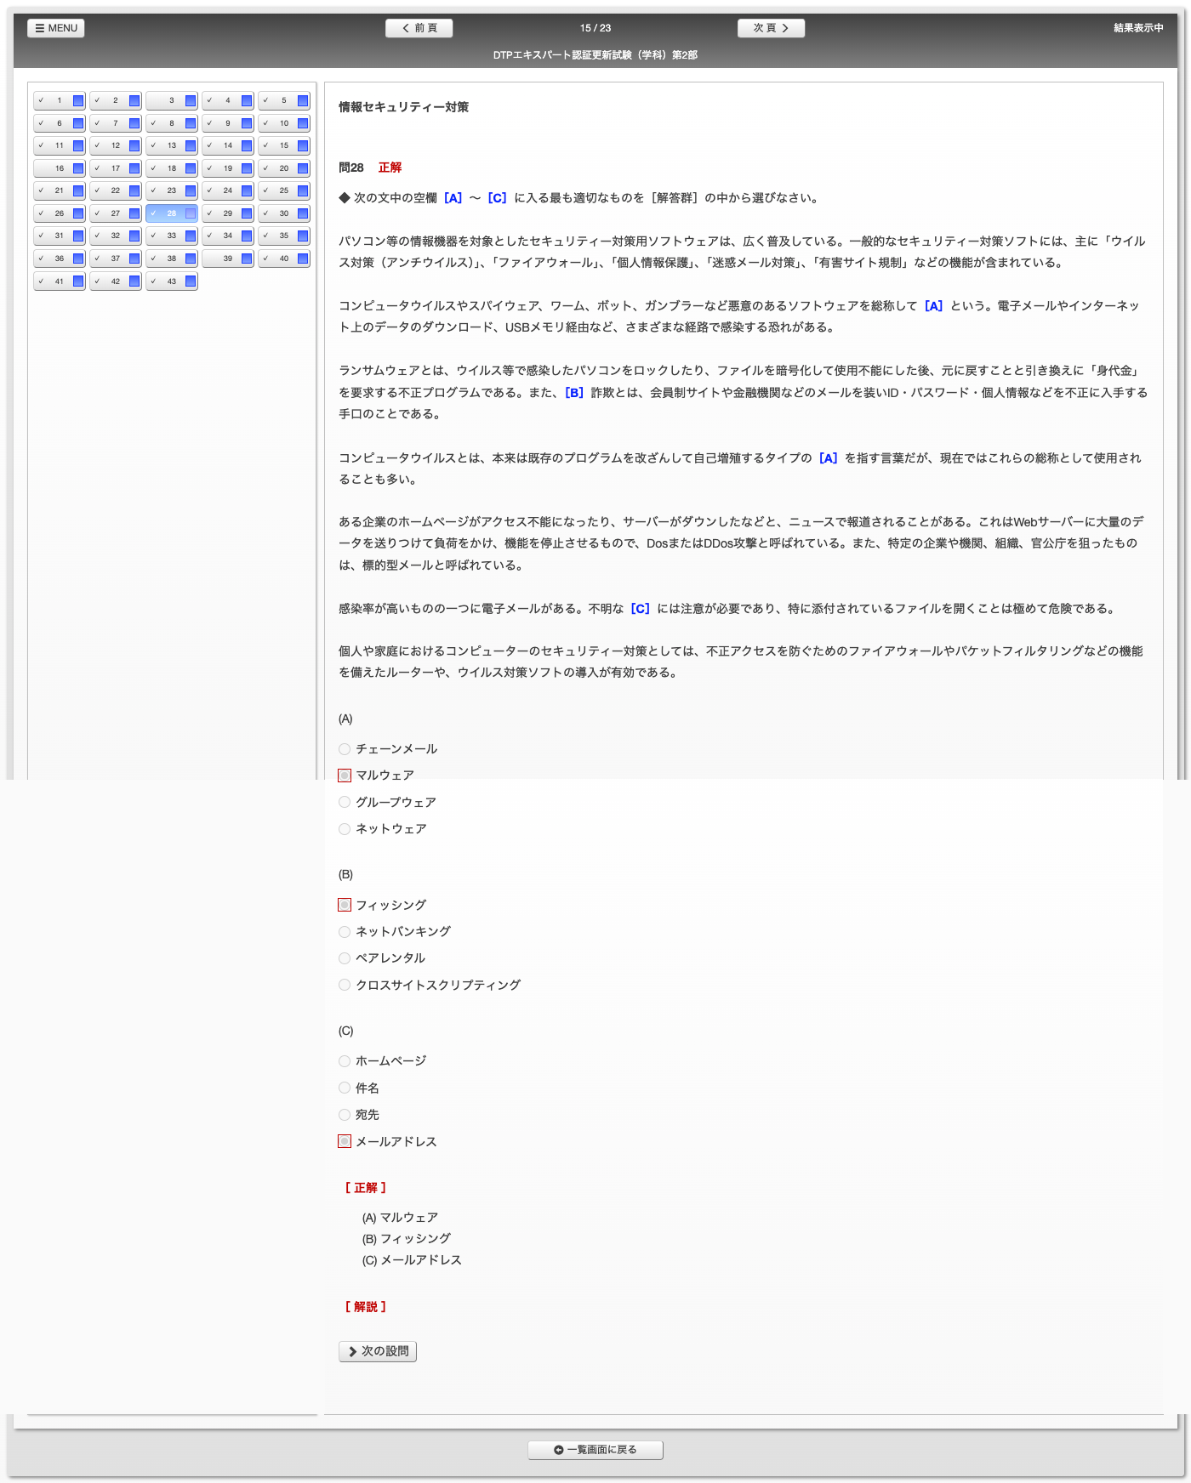Choose クロスサイトスクリプティング radio option
This screenshot has height=1483, width=1191.
345,986
